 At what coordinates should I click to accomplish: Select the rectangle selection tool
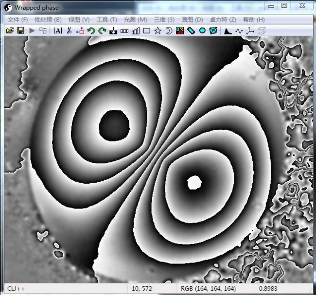click(146, 31)
